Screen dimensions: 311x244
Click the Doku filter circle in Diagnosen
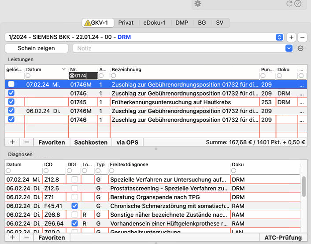[x=233, y=171]
